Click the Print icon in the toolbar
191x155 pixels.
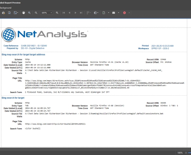pos(3,13)
